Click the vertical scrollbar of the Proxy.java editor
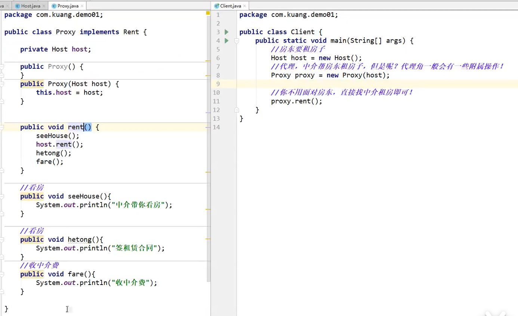The width and height of the screenshot is (518, 316). [x=209, y=149]
